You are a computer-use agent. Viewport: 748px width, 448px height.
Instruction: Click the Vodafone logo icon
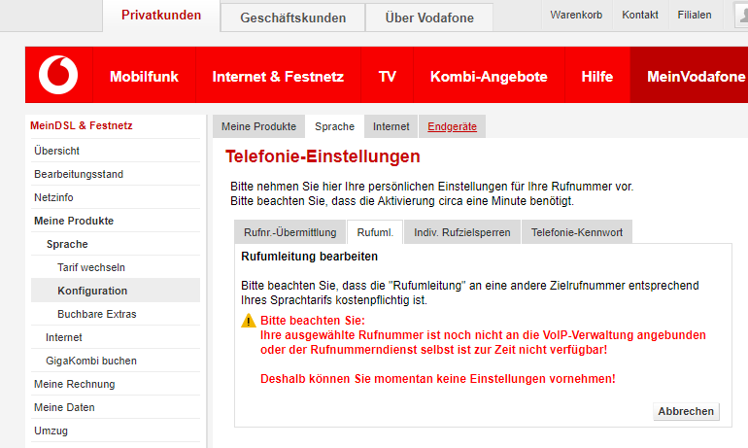point(58,75)
